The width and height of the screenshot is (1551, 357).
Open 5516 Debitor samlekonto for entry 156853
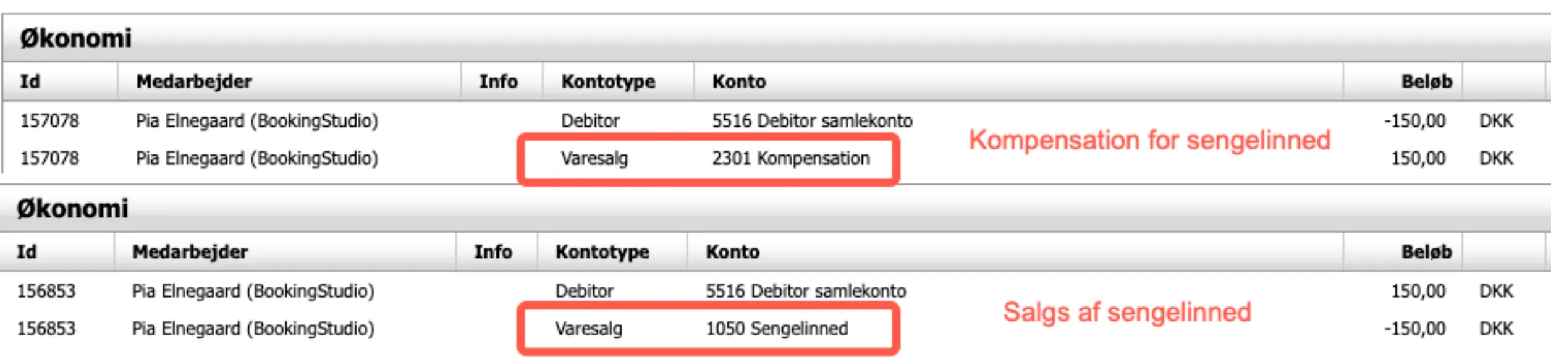[806, 291]
